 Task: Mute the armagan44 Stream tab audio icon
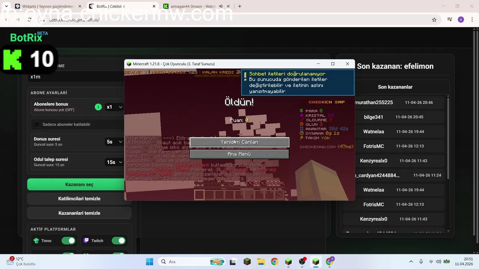click(x=221, y=6)
